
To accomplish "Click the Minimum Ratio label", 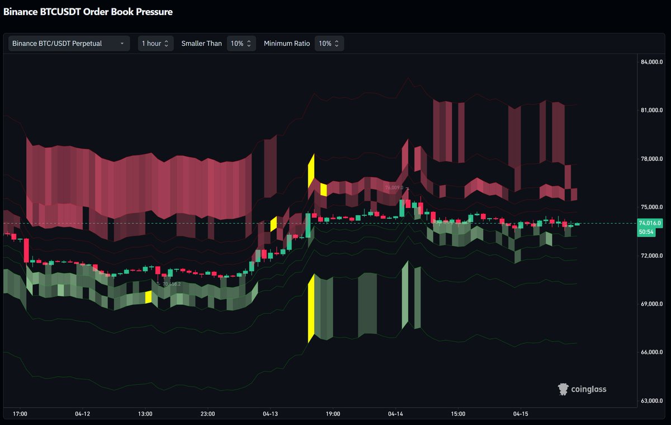I will (286, 43).
